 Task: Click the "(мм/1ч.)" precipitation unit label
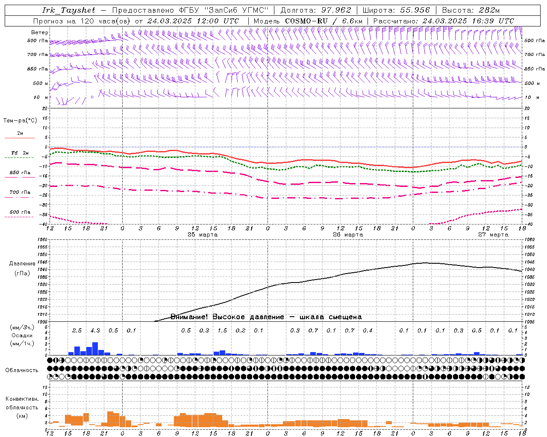[22, 344]
